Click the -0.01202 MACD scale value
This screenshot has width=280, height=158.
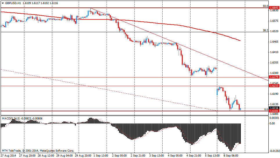[274, 151]
